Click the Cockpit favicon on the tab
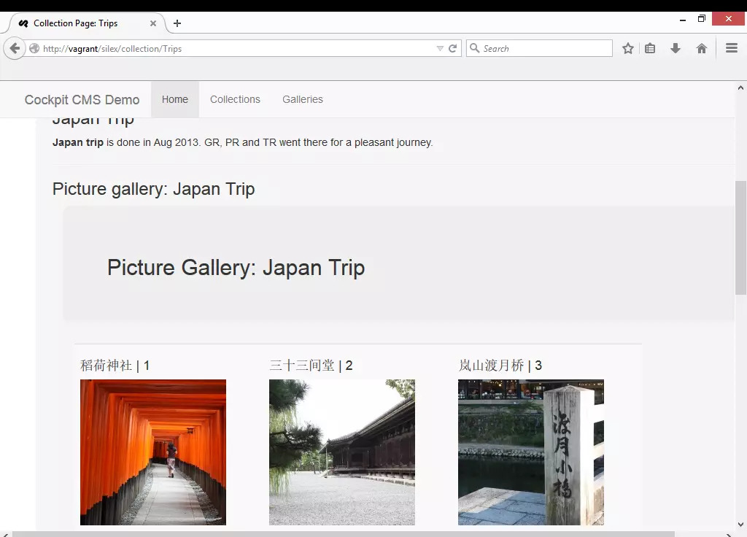The image size is (747, 537). click(23, 23)
